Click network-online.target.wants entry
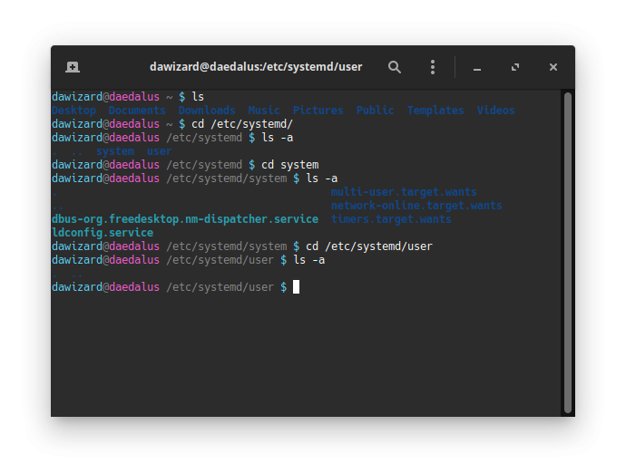Screen dimensions: 626x473 [x=416, y=206]
